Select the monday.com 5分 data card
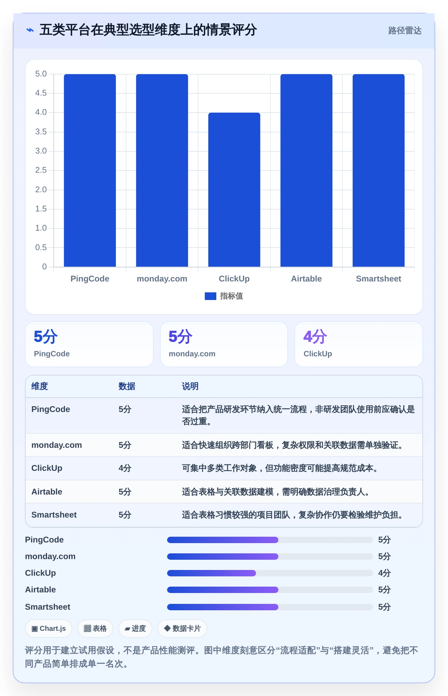The width and height of the screenshot is (448, 696). point(224,344)
